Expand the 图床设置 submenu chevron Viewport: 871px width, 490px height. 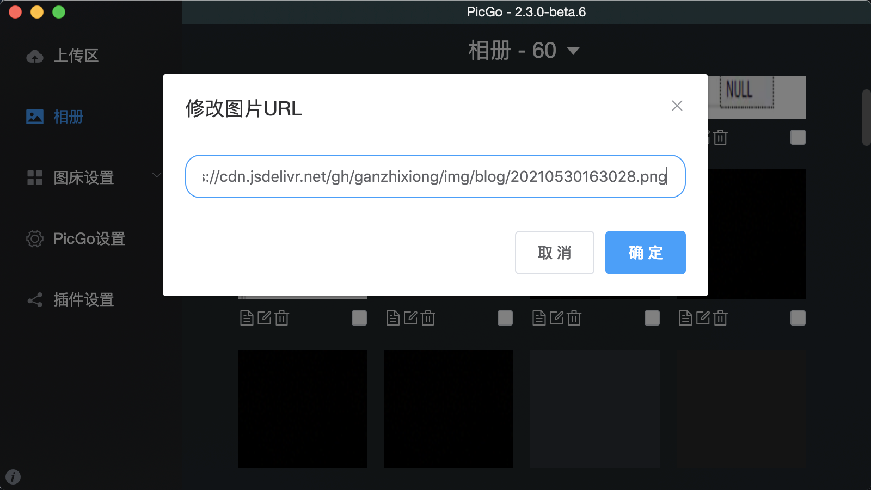coord(157,175)
